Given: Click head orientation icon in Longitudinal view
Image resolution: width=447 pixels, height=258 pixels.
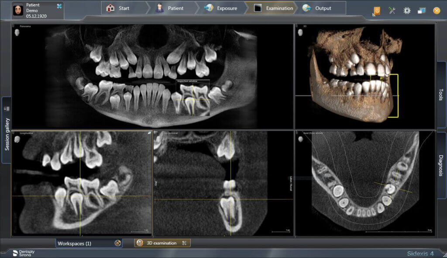Looking at the screenshot, I should point(17,139).
